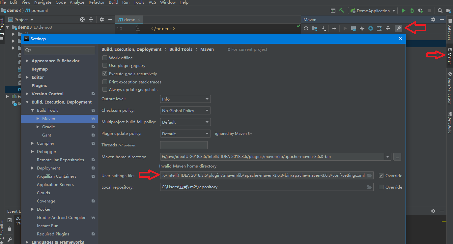Open VCS menu in menu bar
This screenshot has height=244, width=453.
click(x=152, y=2)
